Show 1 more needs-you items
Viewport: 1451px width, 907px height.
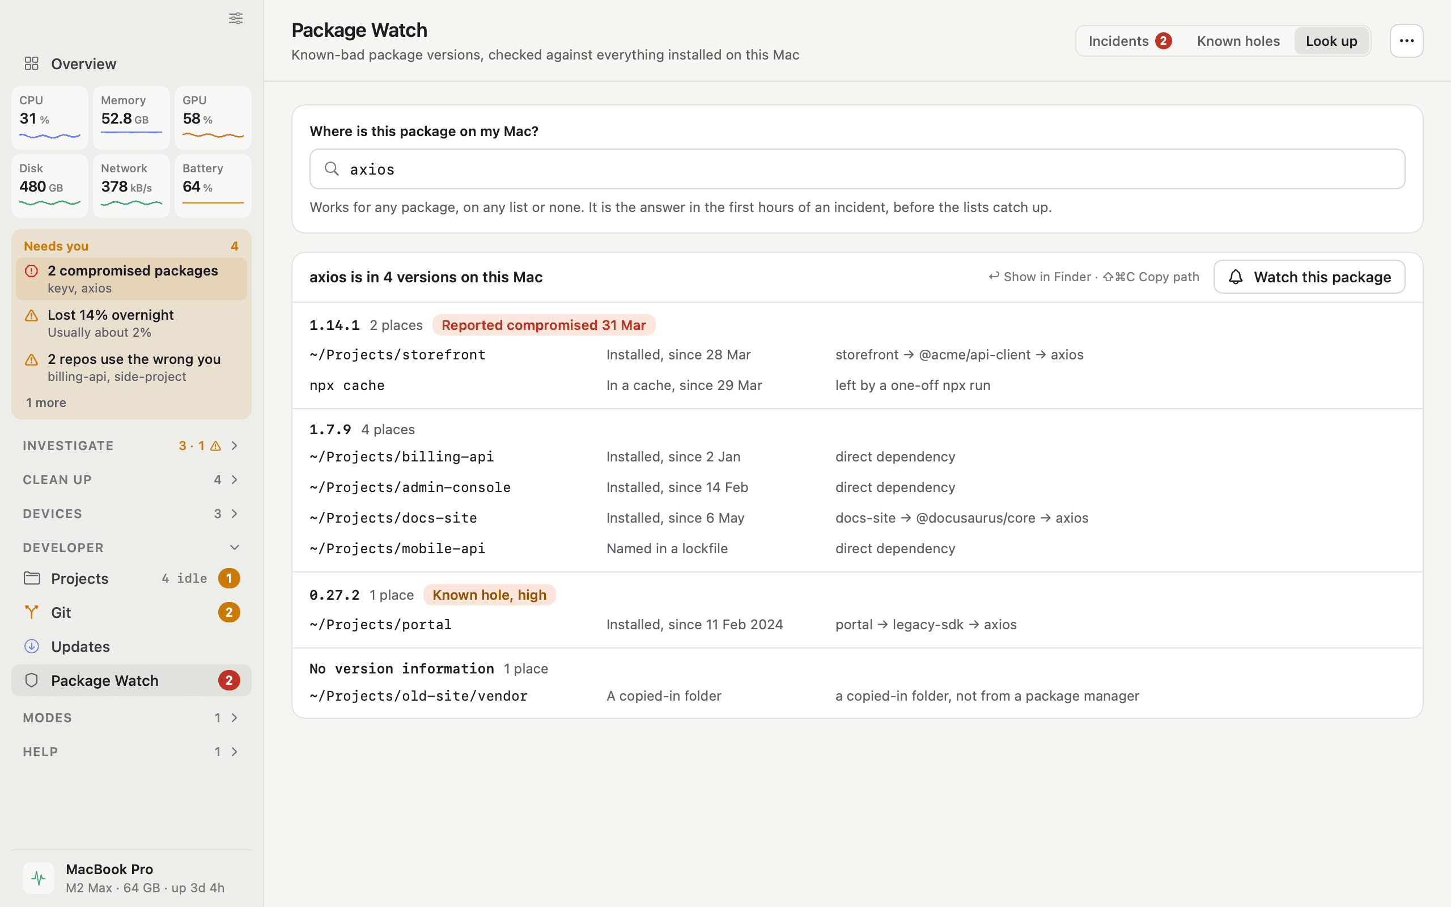(46, 402)
